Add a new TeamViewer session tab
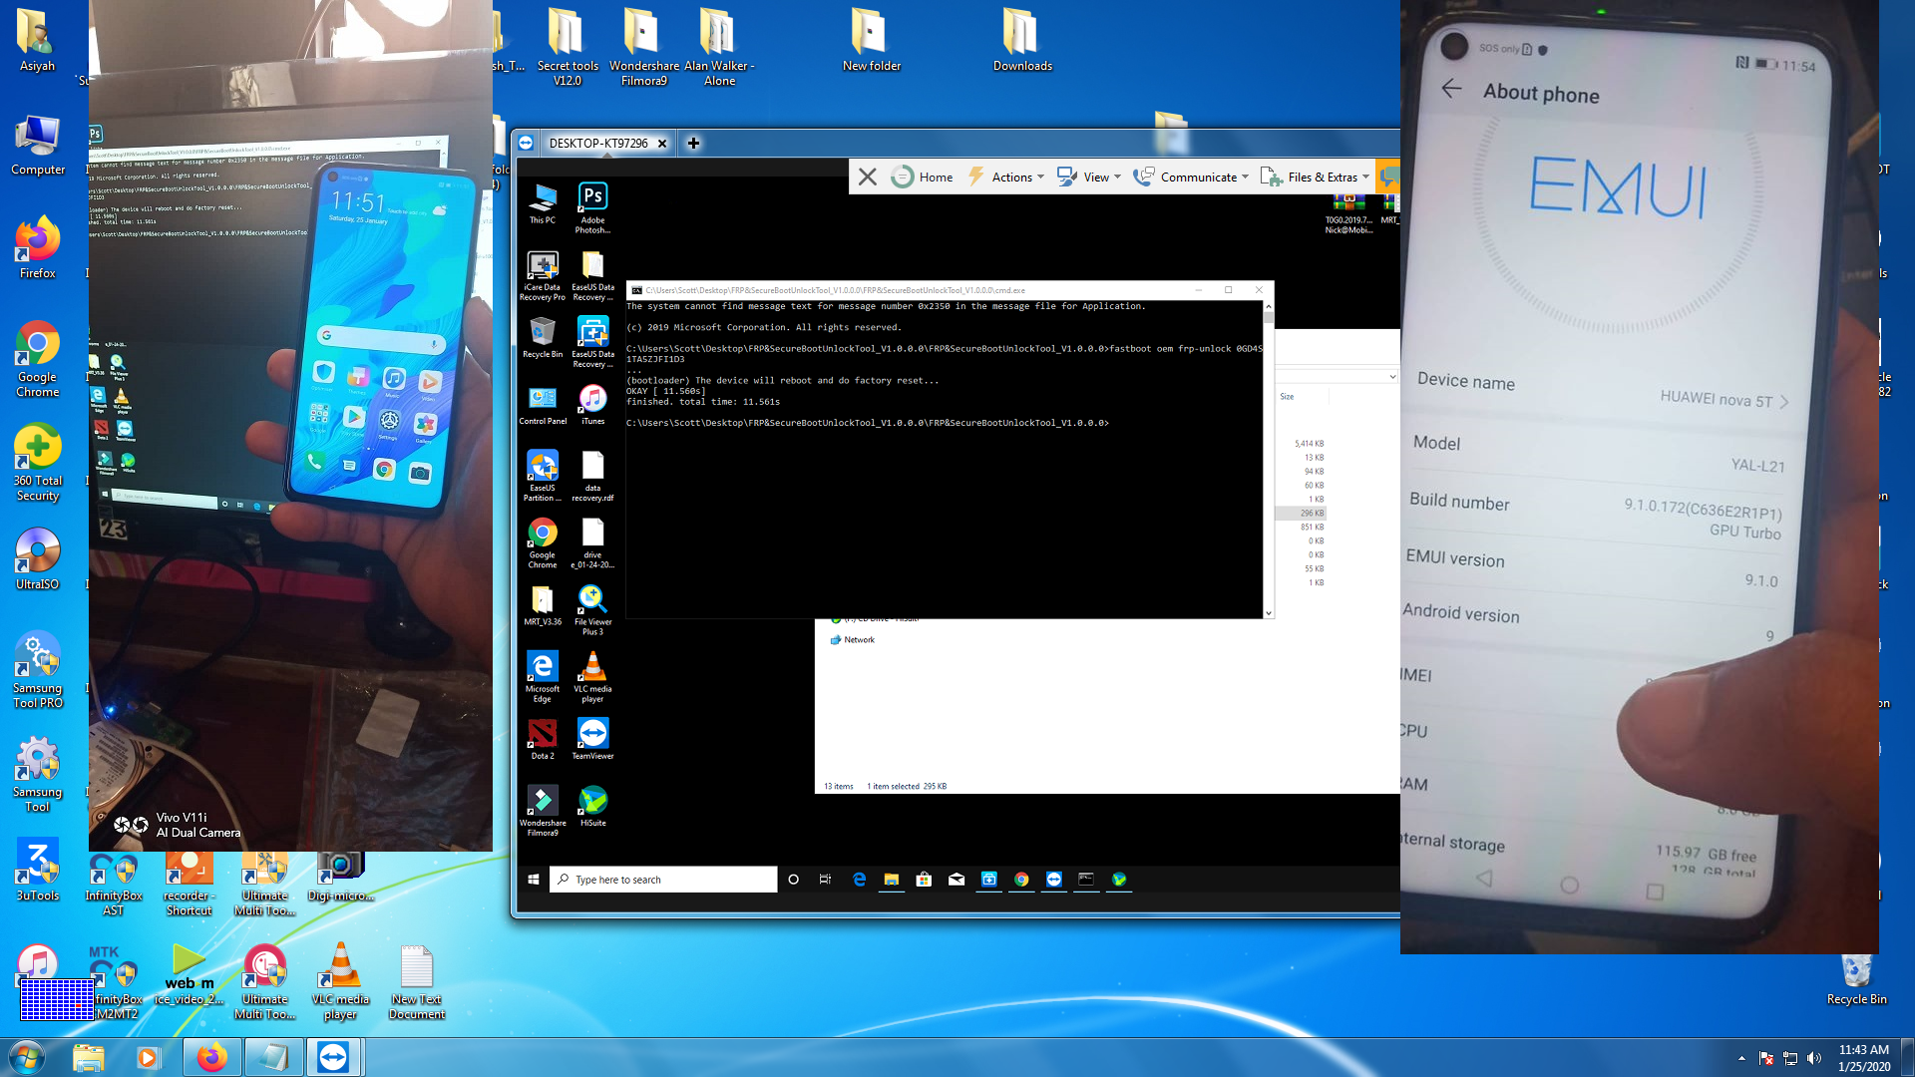Viewport: 1915px width, 1077px height. 693,143
